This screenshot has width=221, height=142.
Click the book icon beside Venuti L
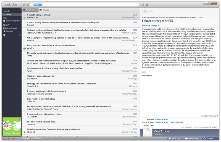(x=25, y=48)
